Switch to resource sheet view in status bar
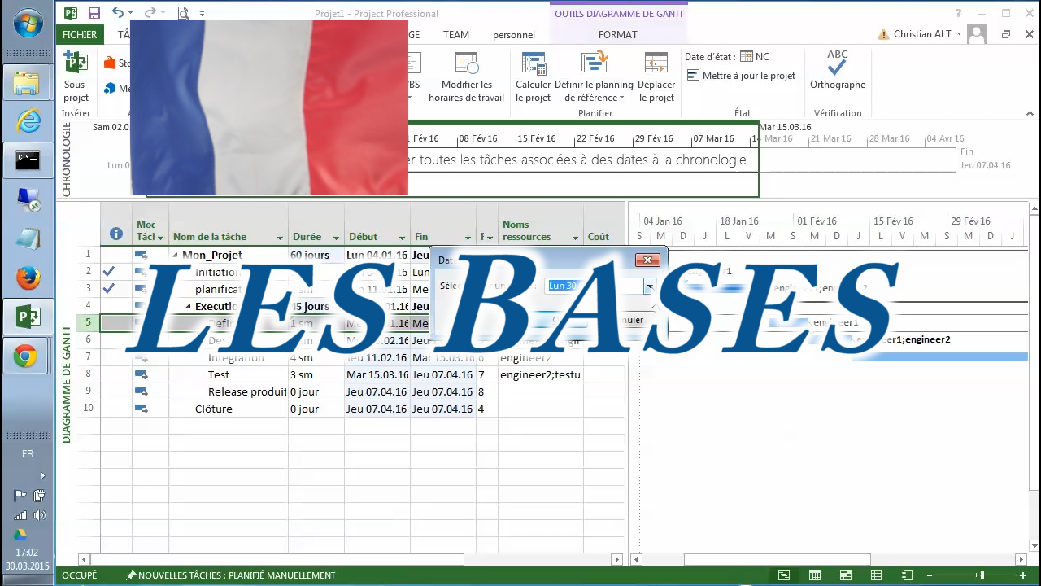Screen dimensions: 1041x586 877,575
